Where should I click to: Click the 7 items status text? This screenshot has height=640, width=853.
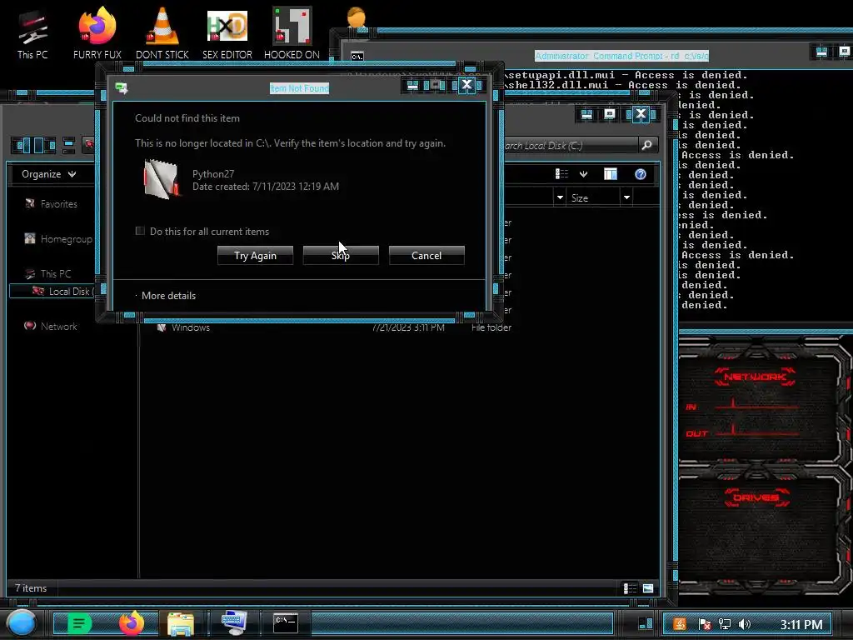click(31, 588)
